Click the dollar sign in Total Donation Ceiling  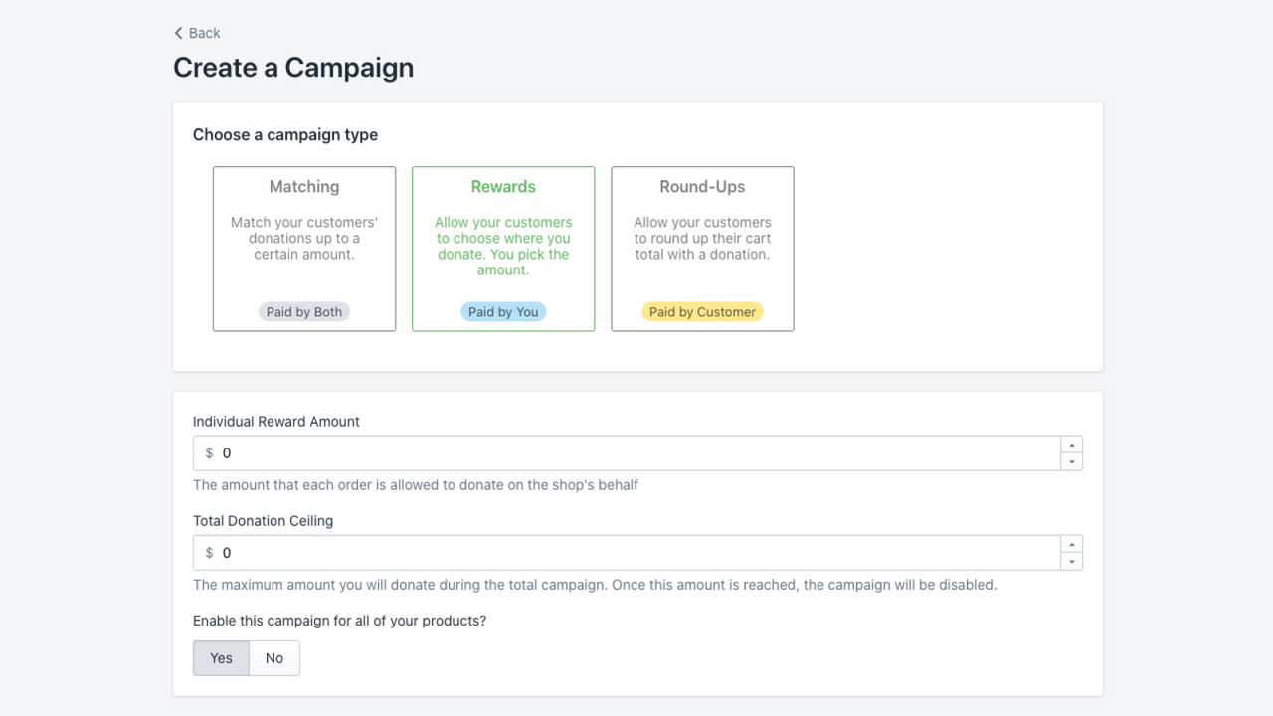coord(209,552)
